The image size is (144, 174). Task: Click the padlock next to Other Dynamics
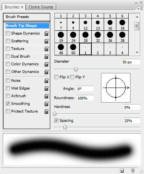click(46, 72)
